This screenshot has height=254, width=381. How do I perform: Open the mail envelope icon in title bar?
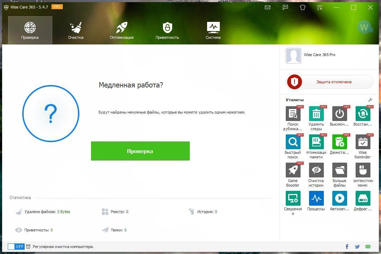(x=267, y=7)
